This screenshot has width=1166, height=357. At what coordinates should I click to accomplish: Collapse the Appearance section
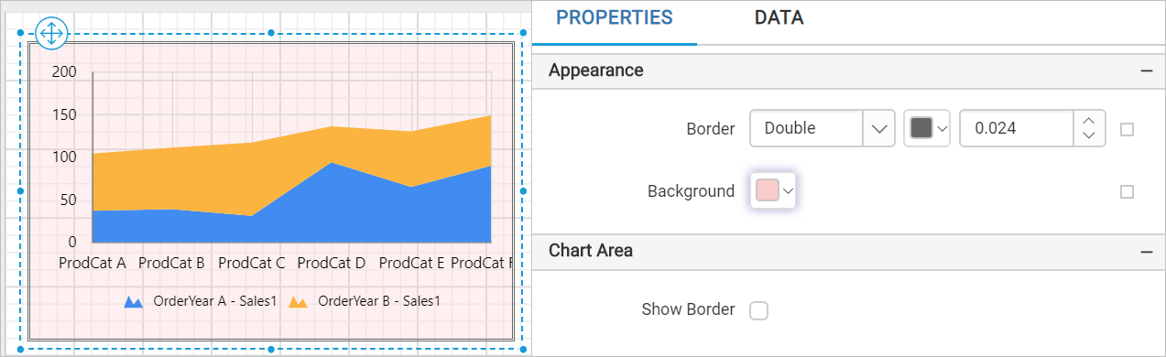(1146, 70)
